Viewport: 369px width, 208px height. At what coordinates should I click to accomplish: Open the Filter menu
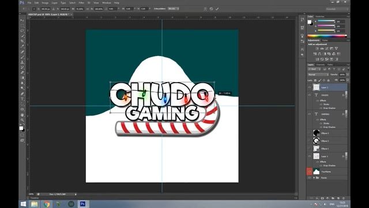point(81,3)
